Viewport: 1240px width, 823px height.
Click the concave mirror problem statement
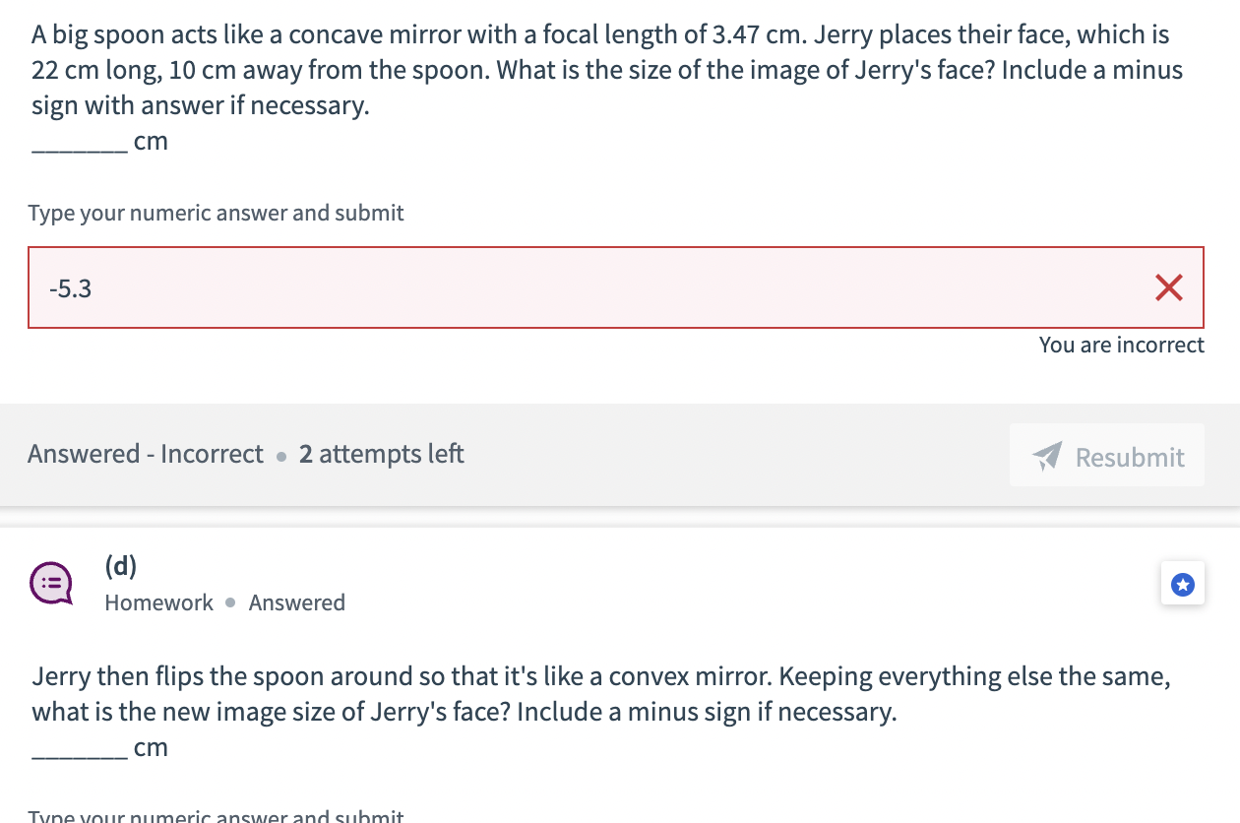click(x=605, y=69)
